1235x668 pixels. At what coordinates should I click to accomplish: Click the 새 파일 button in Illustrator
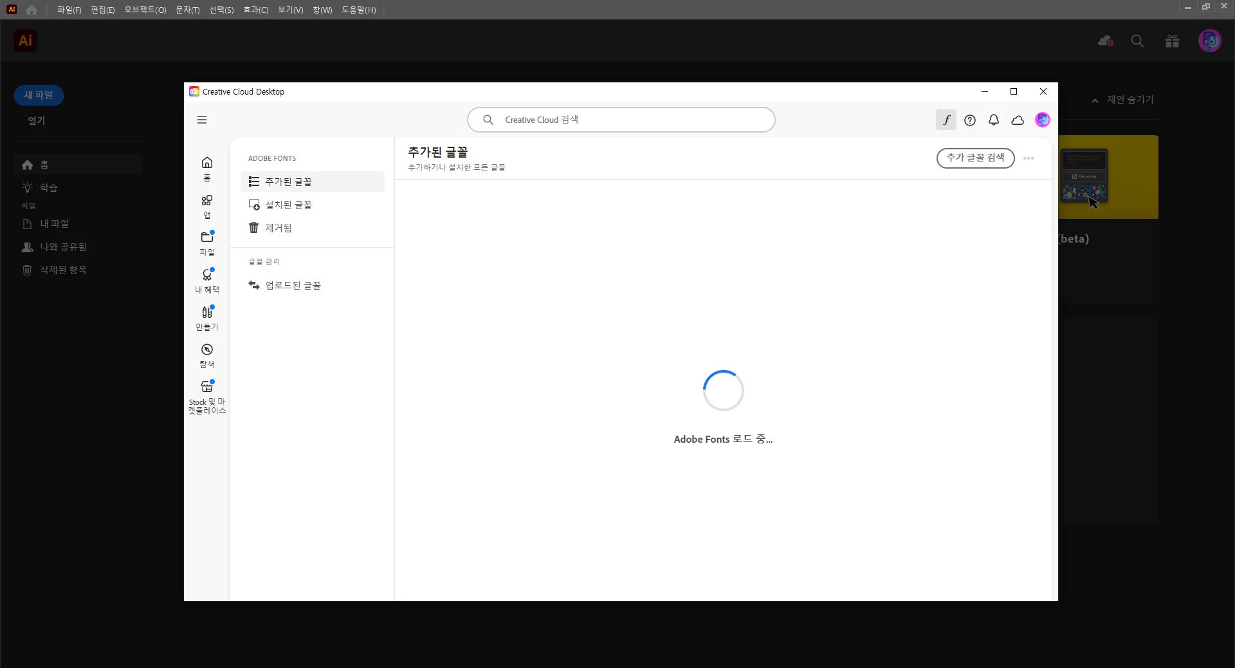(x=39, y=95)
